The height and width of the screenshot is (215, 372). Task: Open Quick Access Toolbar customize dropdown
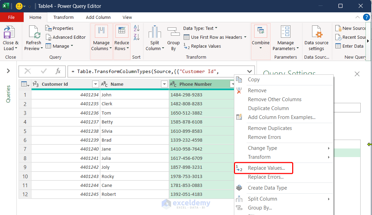click(x=30, y=7)
